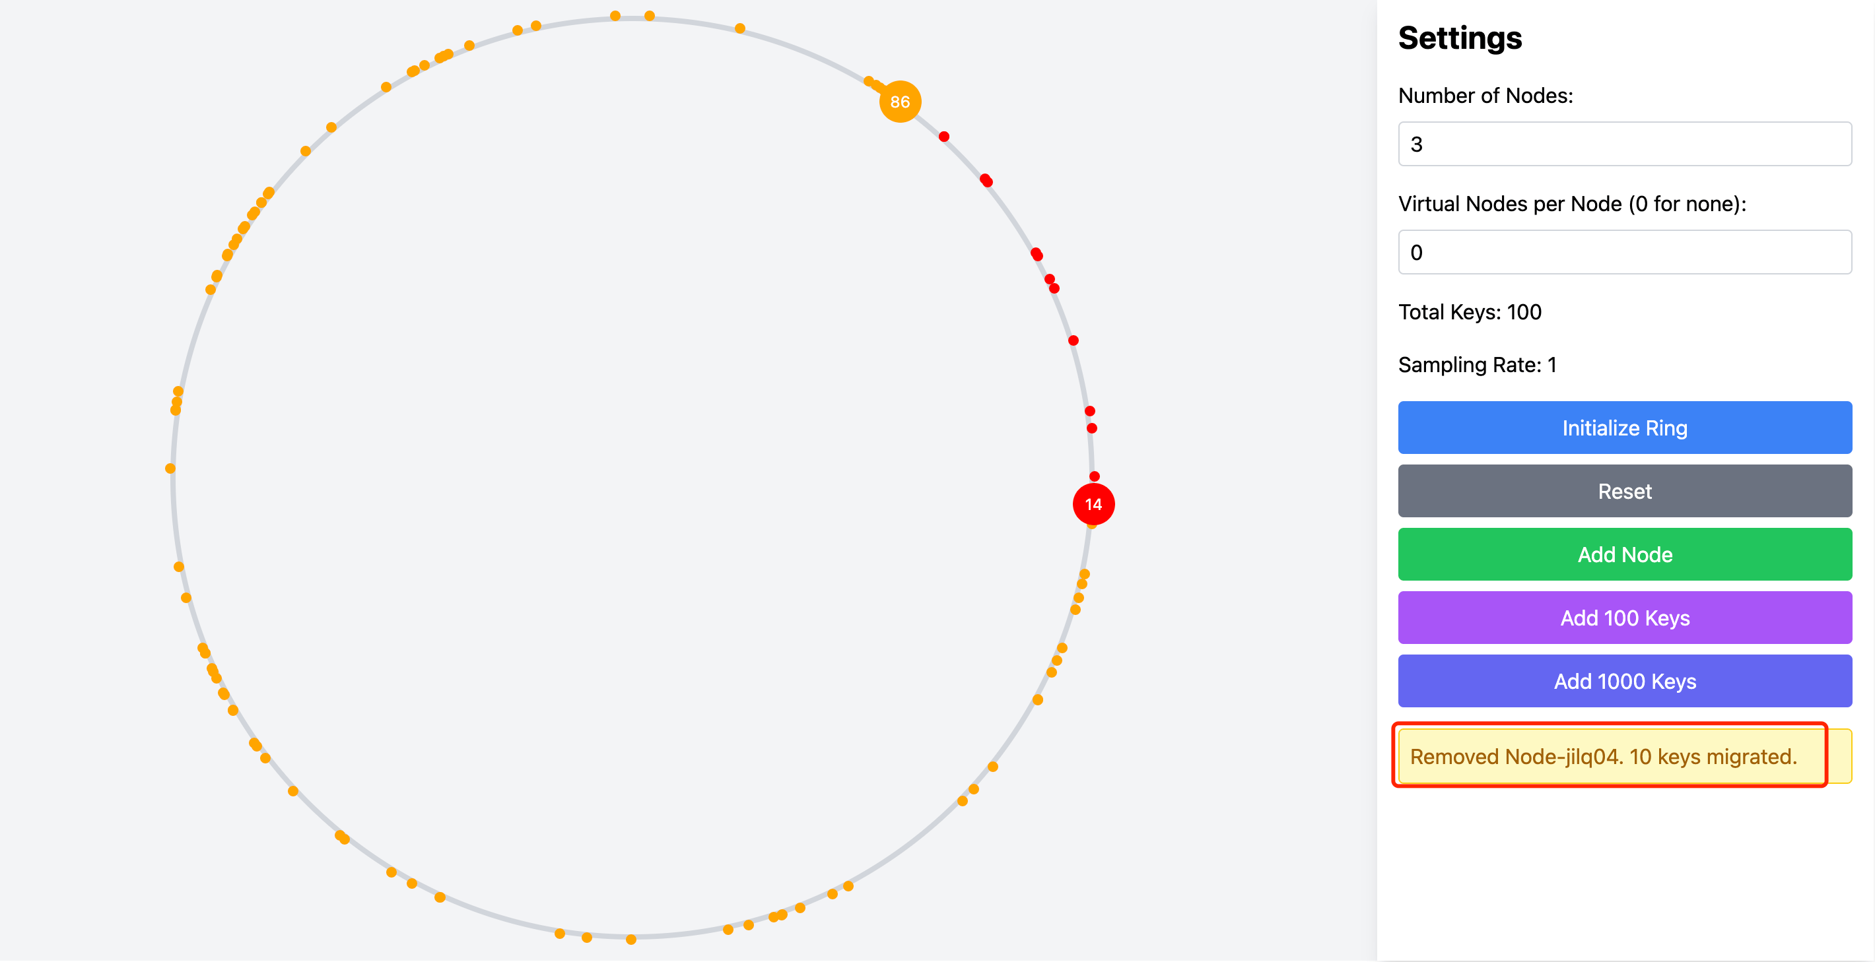Click the Add 1000 Keys button
Viewport: 1875px width, 962px height.
1625,681
